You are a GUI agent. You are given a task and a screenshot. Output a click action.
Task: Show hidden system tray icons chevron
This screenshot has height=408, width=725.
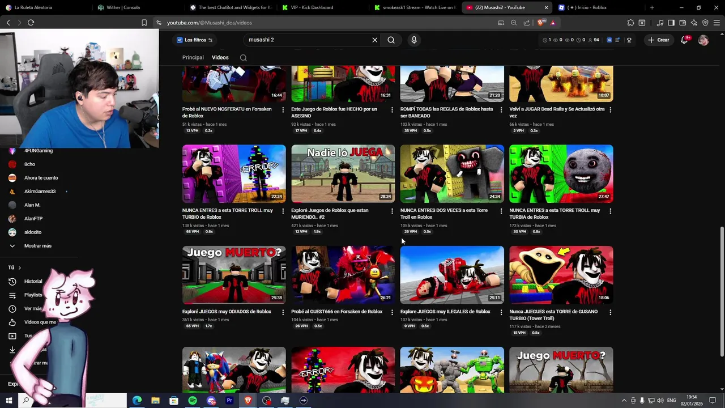[624, 401]
